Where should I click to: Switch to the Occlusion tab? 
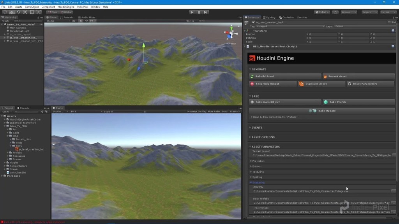286,17
